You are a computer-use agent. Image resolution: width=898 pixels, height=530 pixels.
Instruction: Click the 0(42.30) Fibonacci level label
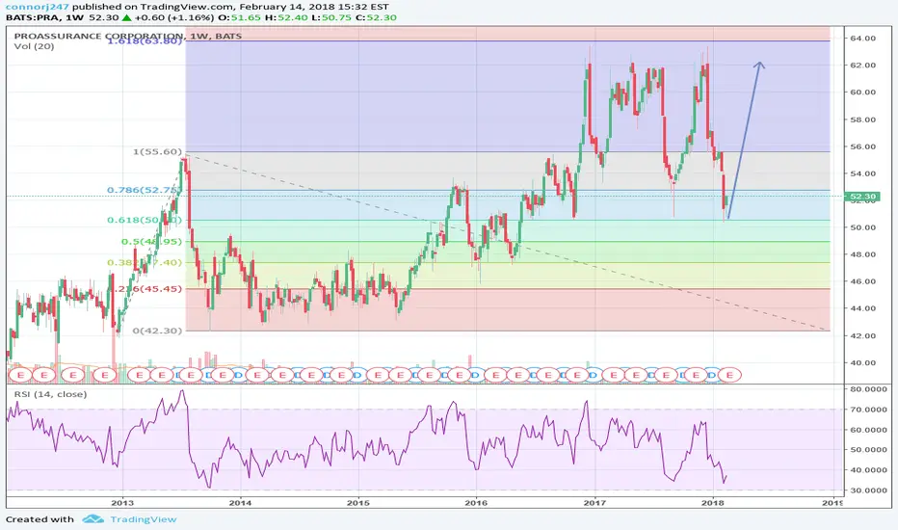pyautogui.click(x=157, y=331)
